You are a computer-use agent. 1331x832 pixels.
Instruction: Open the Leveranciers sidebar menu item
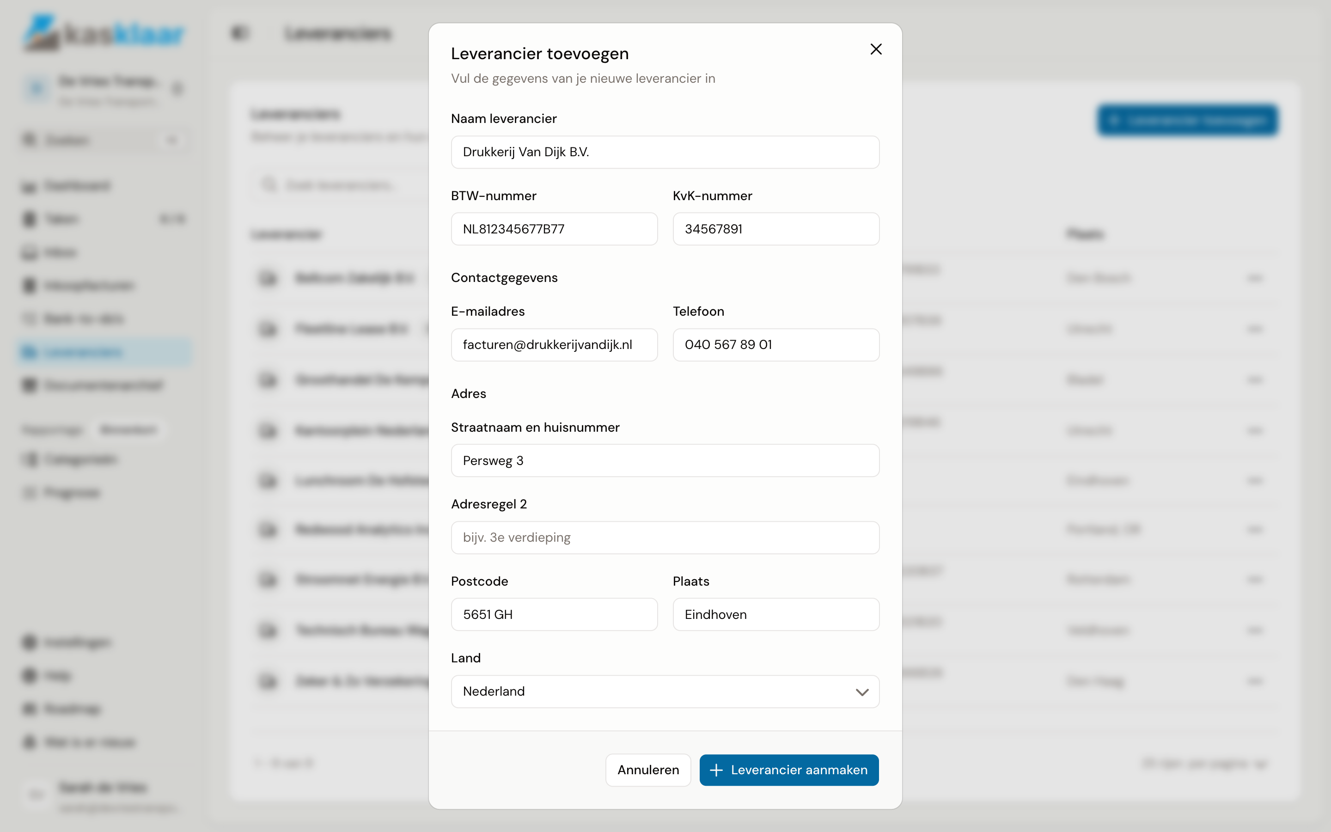[x=104, y=352]
